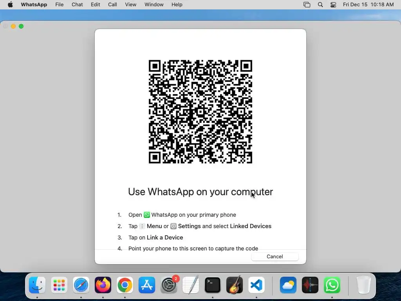Launch Firefox from the Dock
Viewport: 401px width, 301px height.
103,285
